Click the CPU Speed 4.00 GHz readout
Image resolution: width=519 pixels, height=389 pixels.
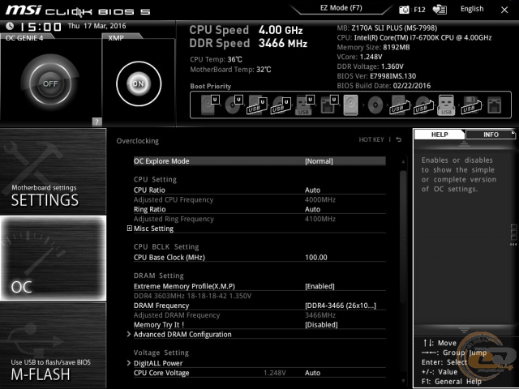246,30
